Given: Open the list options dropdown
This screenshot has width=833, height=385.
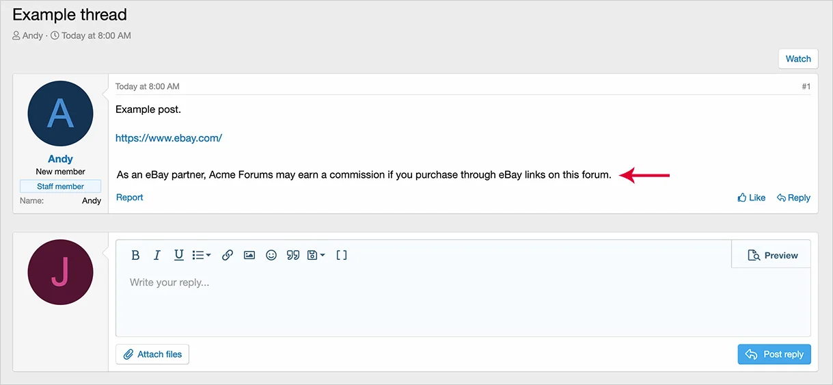Looking at the screenshot, I should [x=201, y=255].
